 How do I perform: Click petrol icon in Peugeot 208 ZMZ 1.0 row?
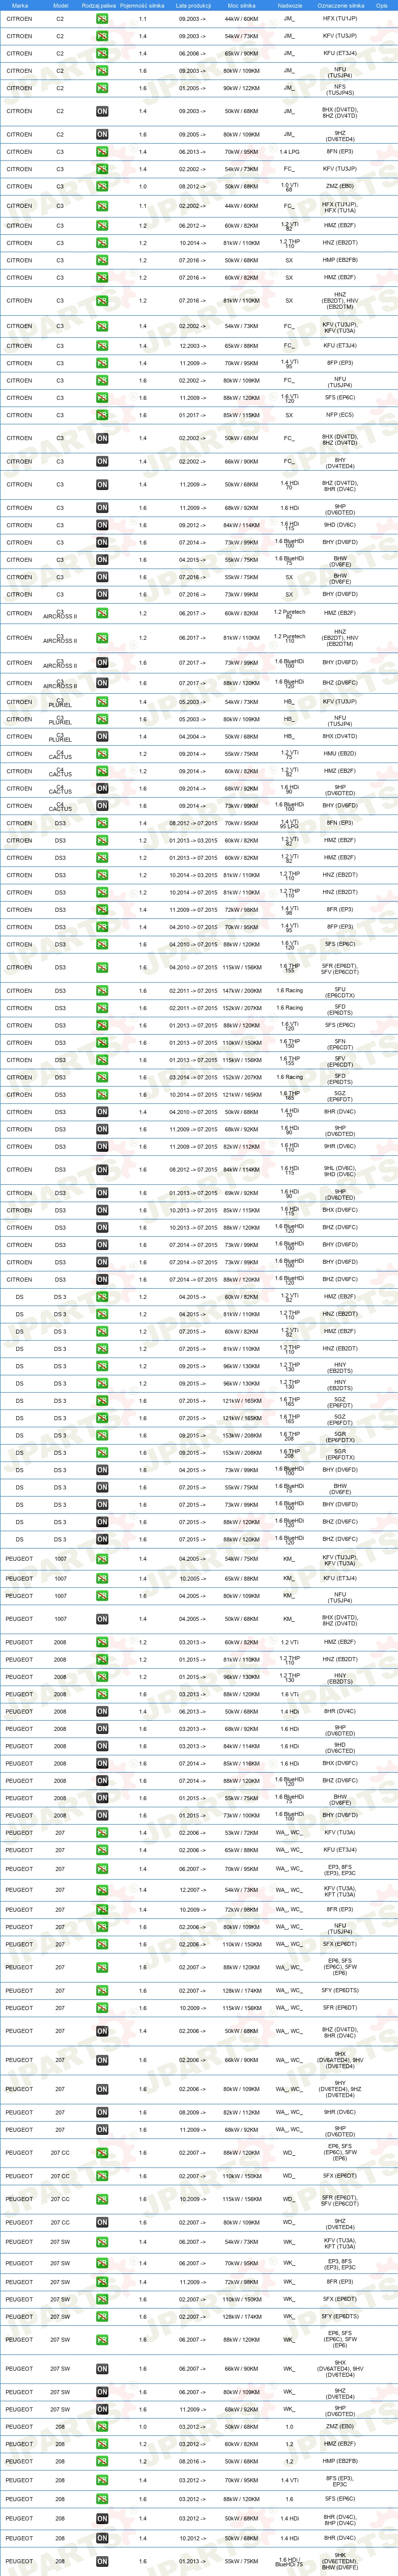tap(102, 2427)
